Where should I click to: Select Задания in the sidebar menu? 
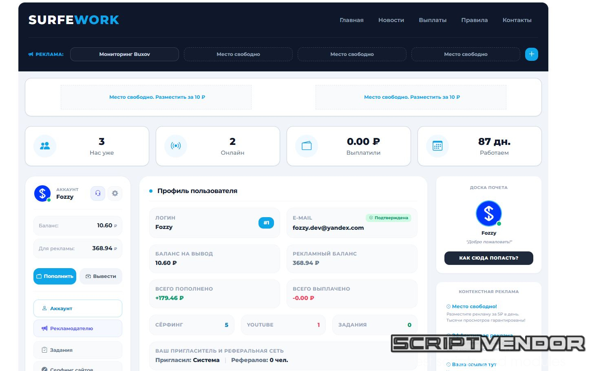tap(78, 350)
